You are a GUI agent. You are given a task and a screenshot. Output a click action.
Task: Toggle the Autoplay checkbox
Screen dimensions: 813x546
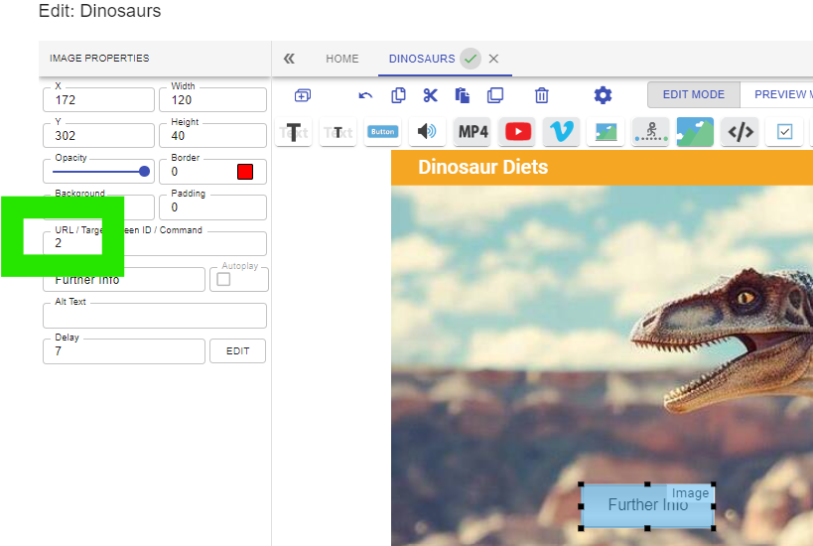(x=223, y=280)
